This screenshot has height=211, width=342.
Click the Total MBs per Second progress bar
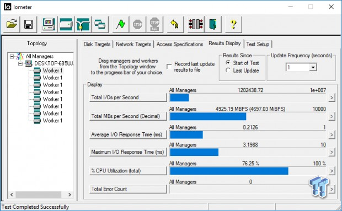tap(248, 116)
